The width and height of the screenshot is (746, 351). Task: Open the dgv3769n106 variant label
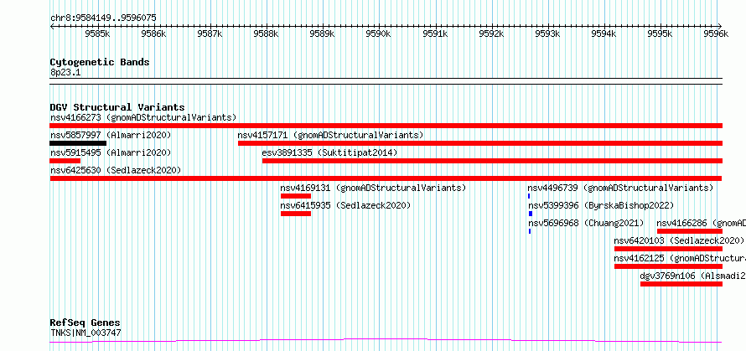(x=692, y=276)
